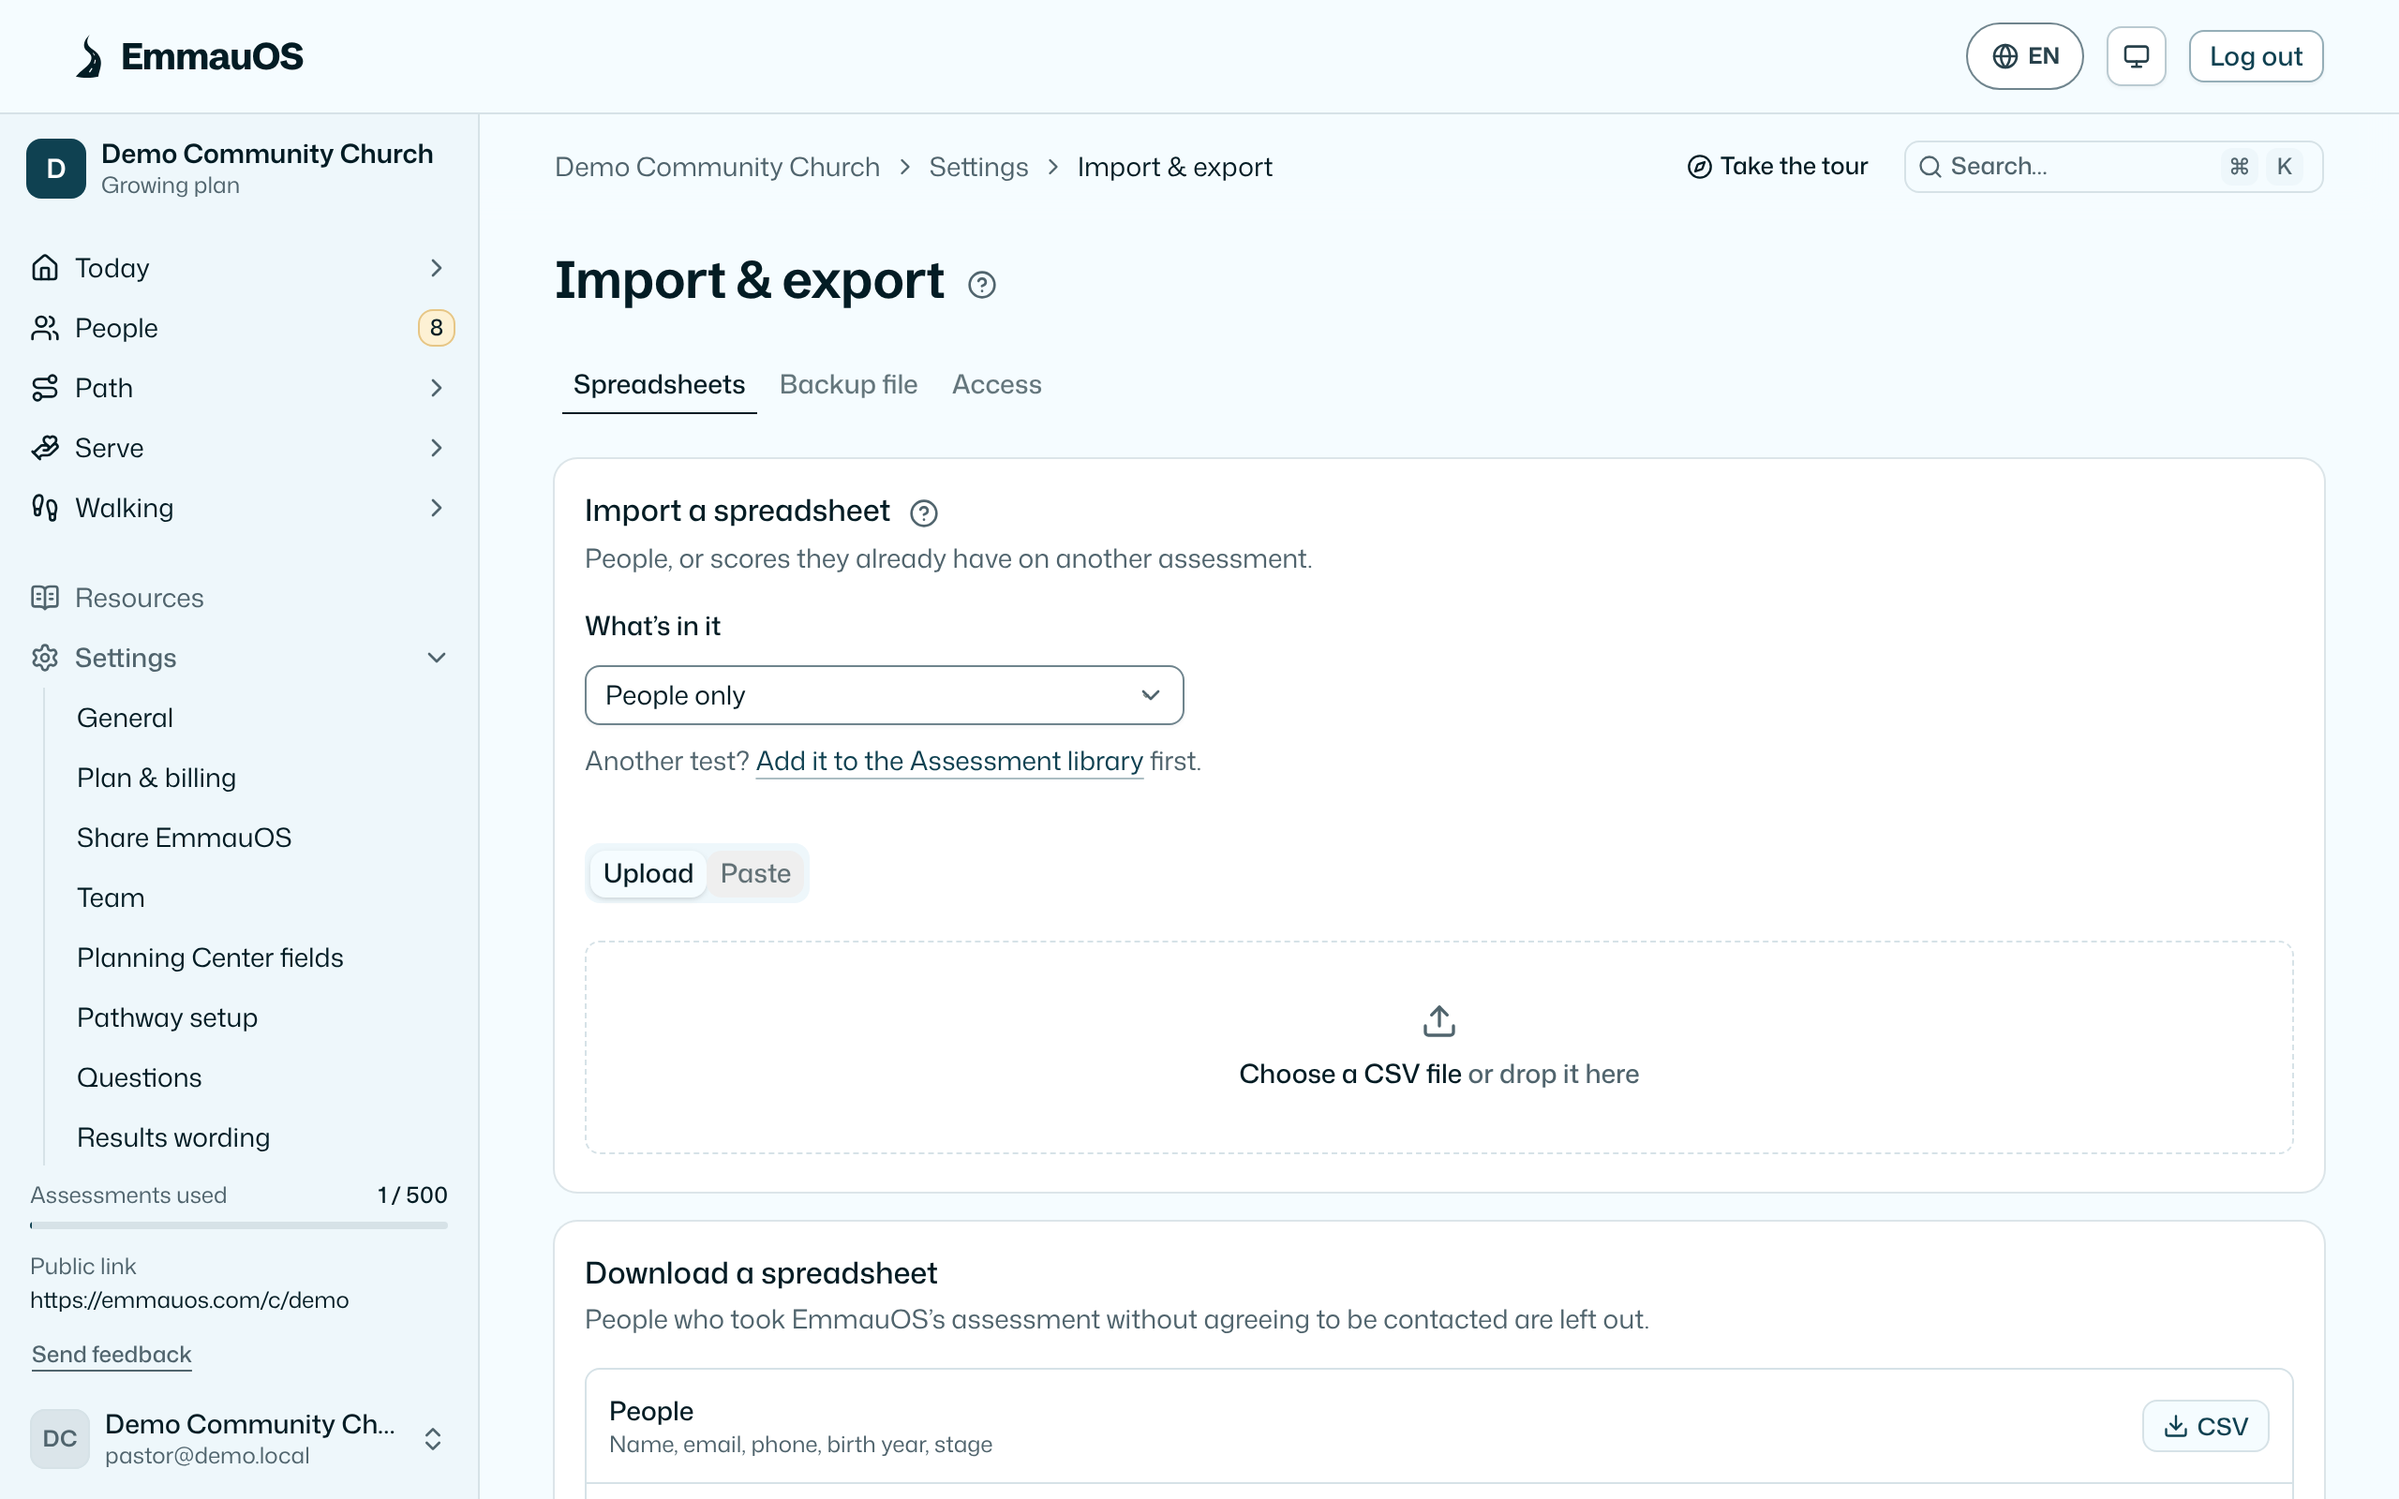Click the Resources book icon

coord(45,598)
